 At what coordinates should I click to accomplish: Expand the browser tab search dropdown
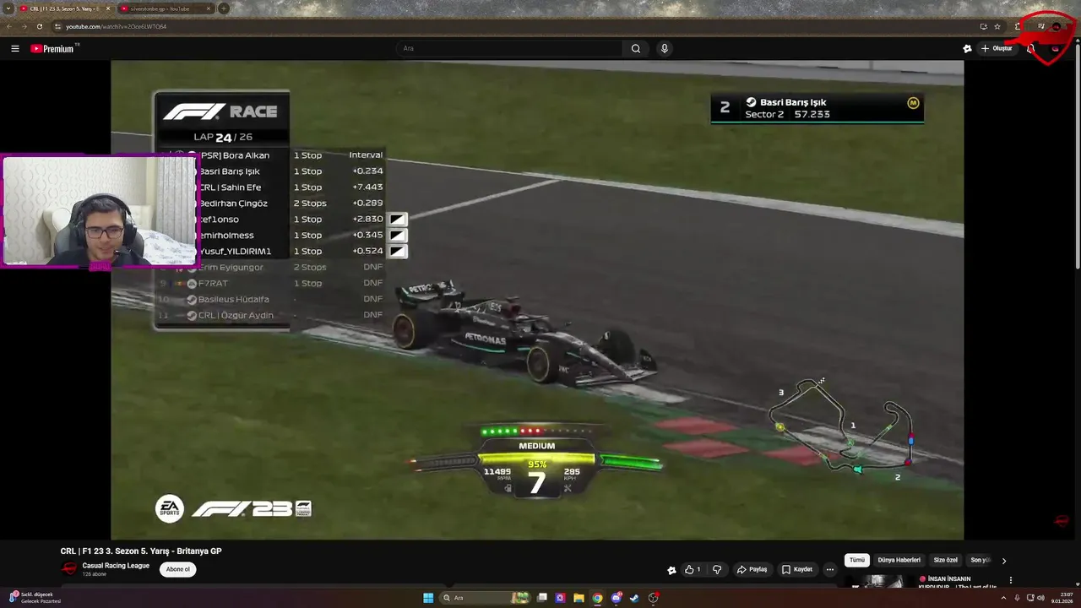(8, 8)
